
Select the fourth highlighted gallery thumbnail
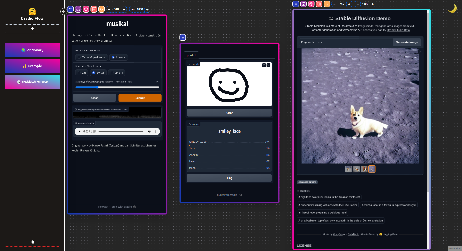(x=372, y=169)
